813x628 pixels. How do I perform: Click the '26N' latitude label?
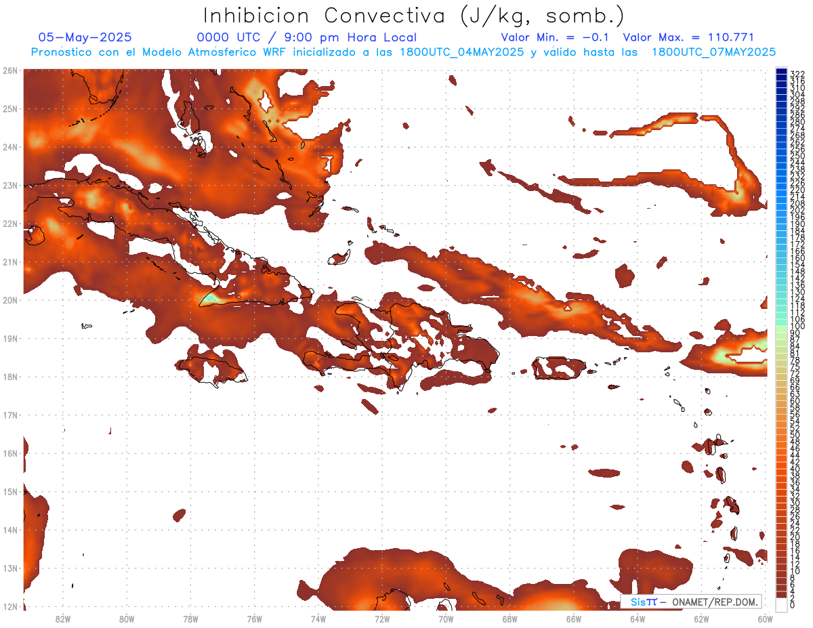click(x=10, y=70)
